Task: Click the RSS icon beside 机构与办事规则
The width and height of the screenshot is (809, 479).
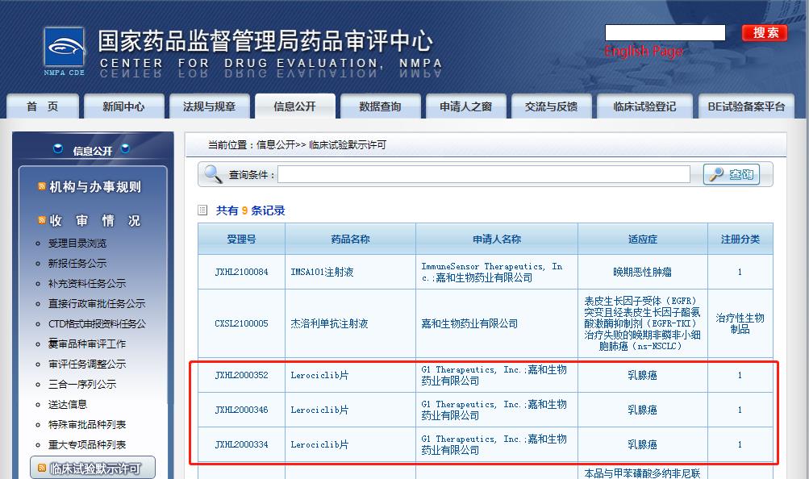Action: point(42,187)
